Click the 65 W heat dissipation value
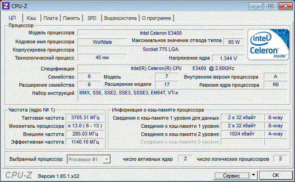This screenshot has height=182, width=295. (234, 42)
